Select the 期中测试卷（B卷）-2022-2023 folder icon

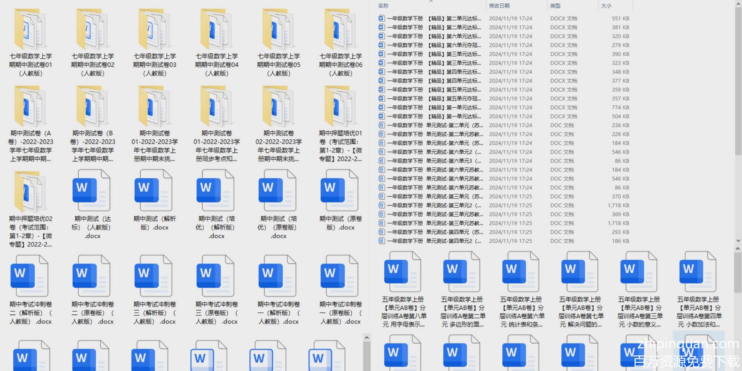[x=93, y=107]
